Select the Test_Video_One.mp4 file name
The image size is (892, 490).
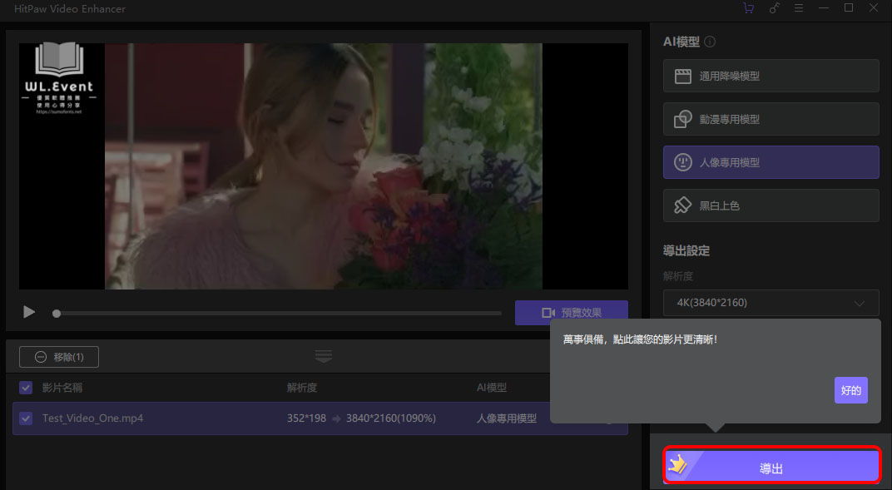[92, 418]
